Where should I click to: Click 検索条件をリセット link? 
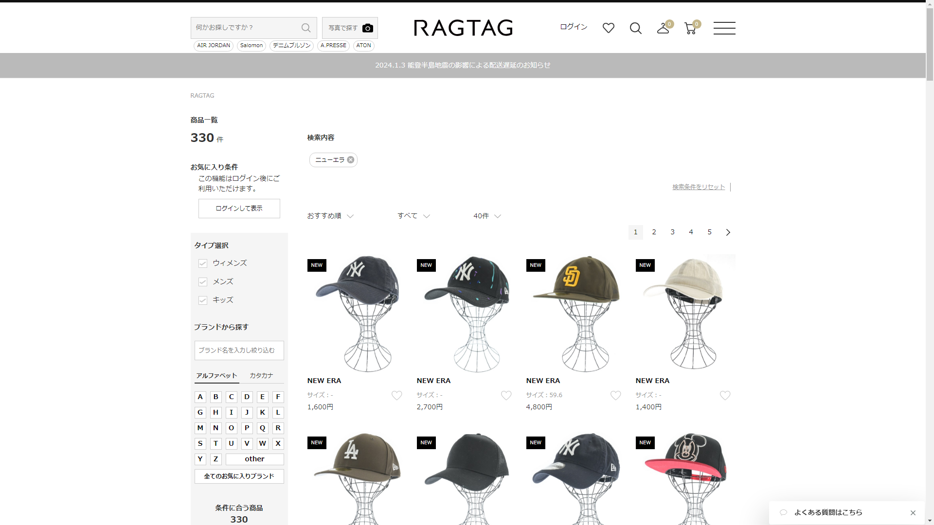[x=698, y=187]
